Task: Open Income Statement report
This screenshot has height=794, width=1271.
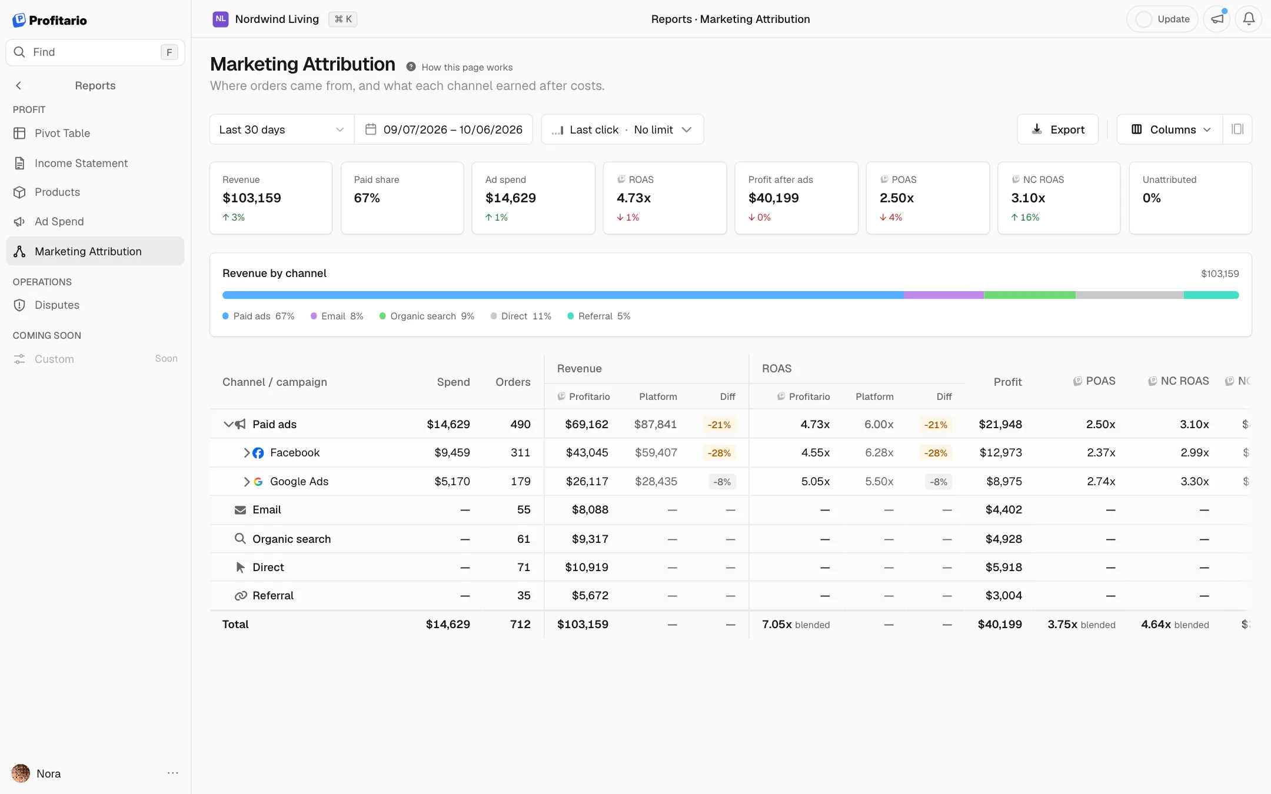Action: (x=95, y=163)
